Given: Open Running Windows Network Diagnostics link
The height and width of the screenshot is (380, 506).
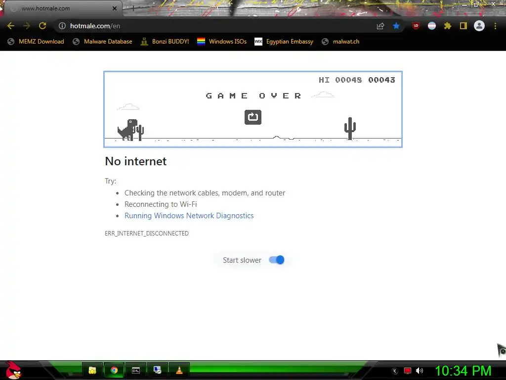Looking at the screenshot, I should coord(189,216).
